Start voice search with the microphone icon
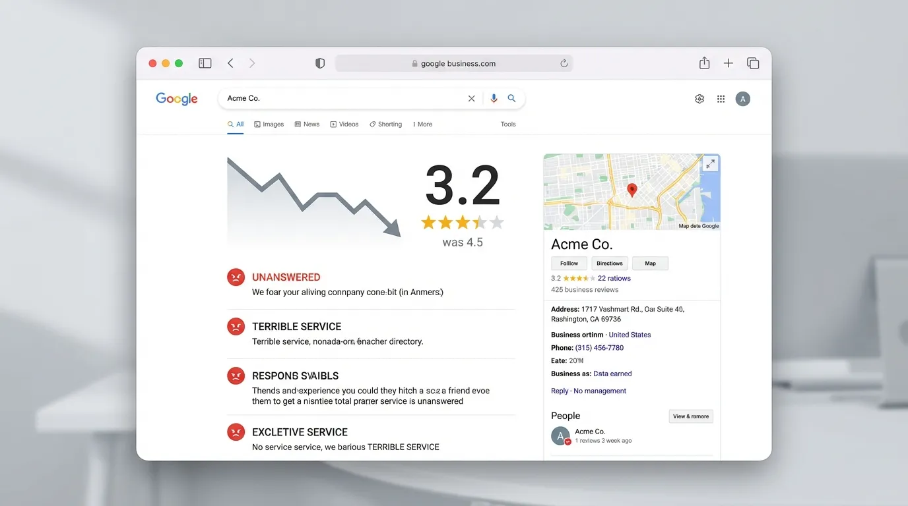The image size is (908, 506). (x=494, y=98)
